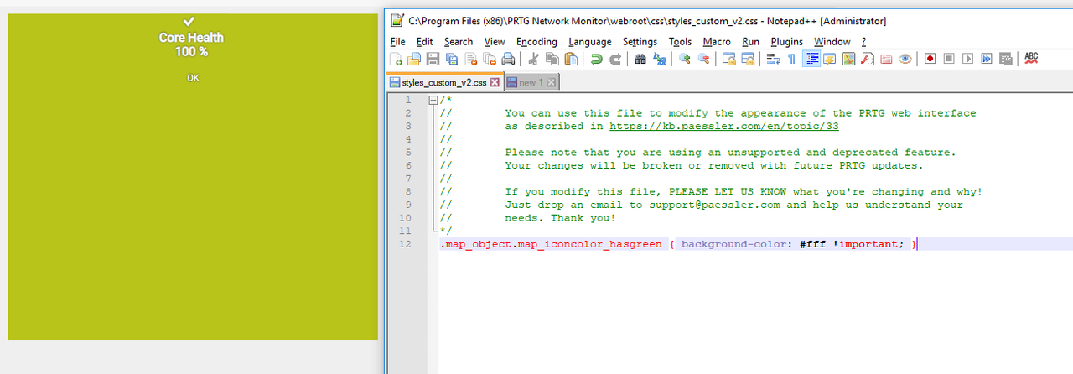Zoom in using the magnifier plus icon
1073x374 pixels.
[685, 59]
